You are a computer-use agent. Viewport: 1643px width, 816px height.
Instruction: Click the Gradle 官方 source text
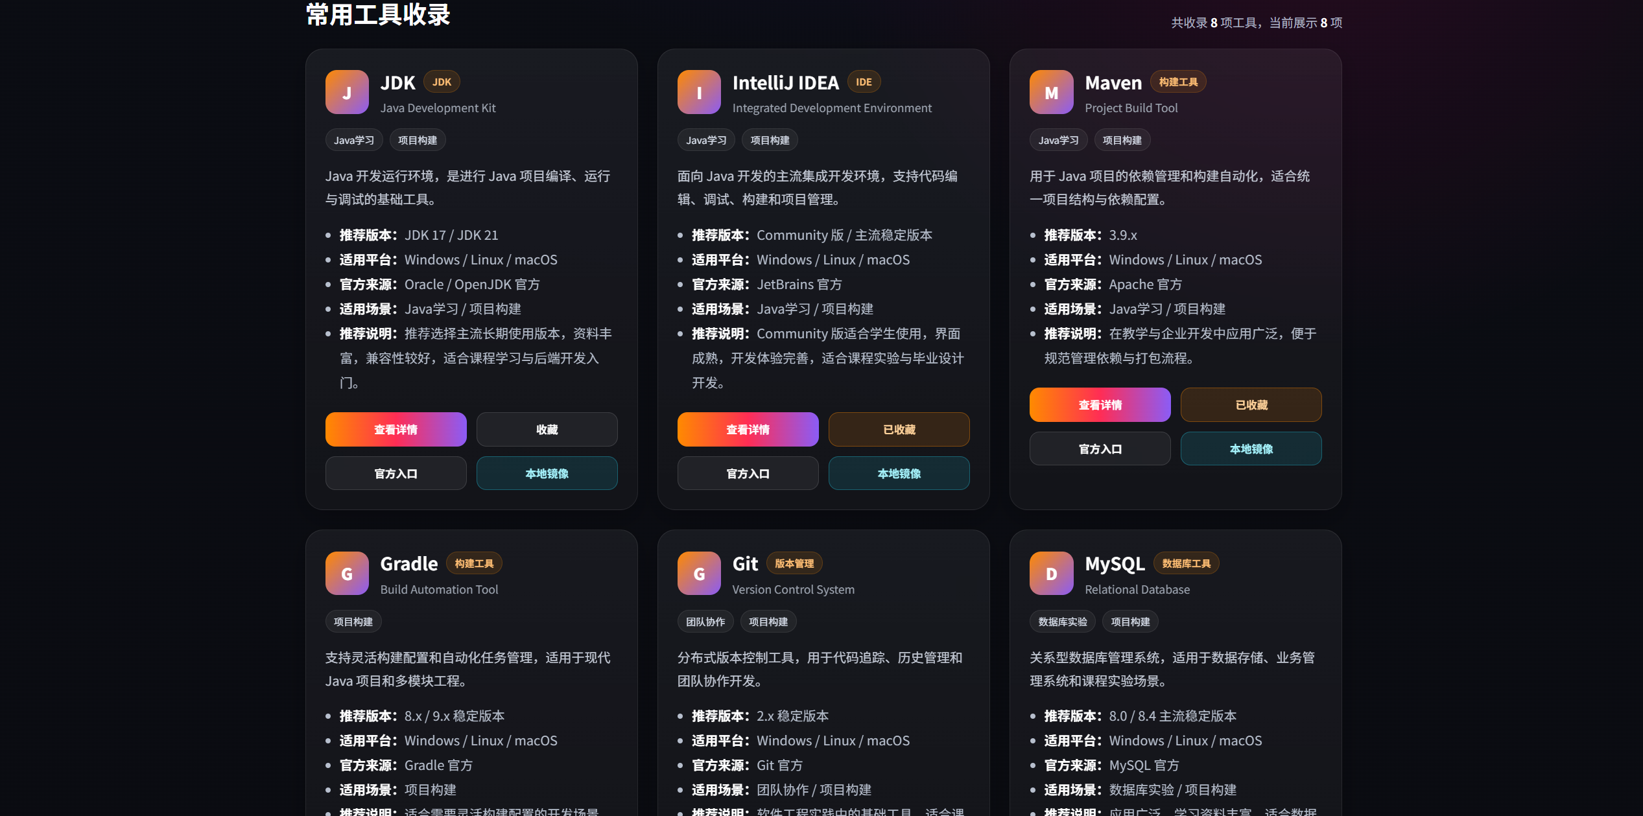438,765
